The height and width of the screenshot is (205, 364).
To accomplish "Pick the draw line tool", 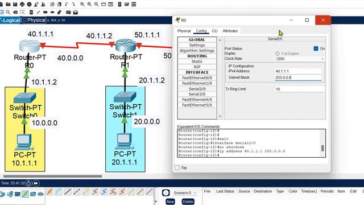I will pos(38,12).
